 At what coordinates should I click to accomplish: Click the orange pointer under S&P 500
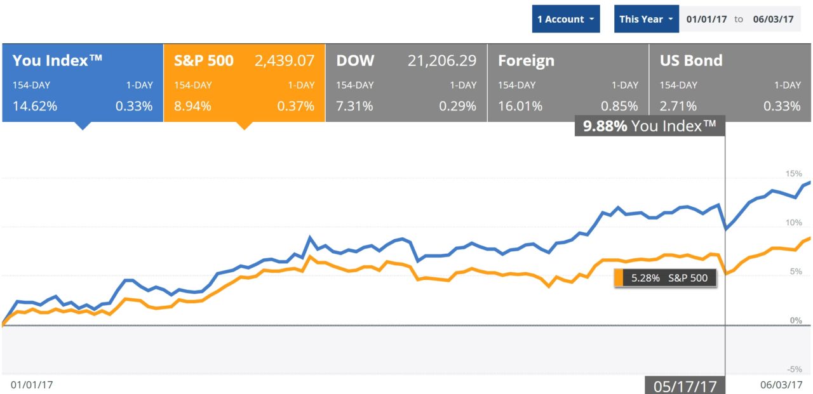coord(244,126)
